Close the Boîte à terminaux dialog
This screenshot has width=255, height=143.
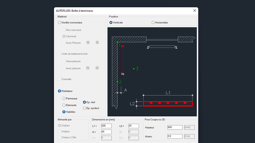(x=194, y=11)
